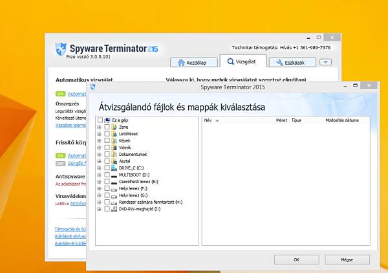Click the MULTIBOOT (D:) drive icon

tap(114, 175)
